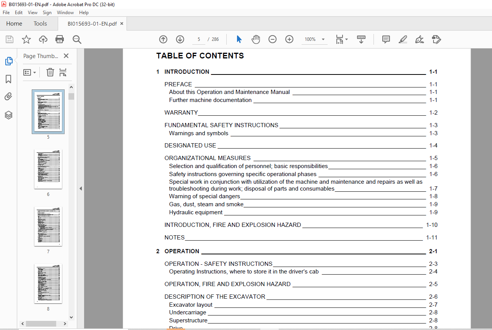The height and width of the screenshot is (330, 492).
Task: Open the Edit menu
Action: click(19, 13)
